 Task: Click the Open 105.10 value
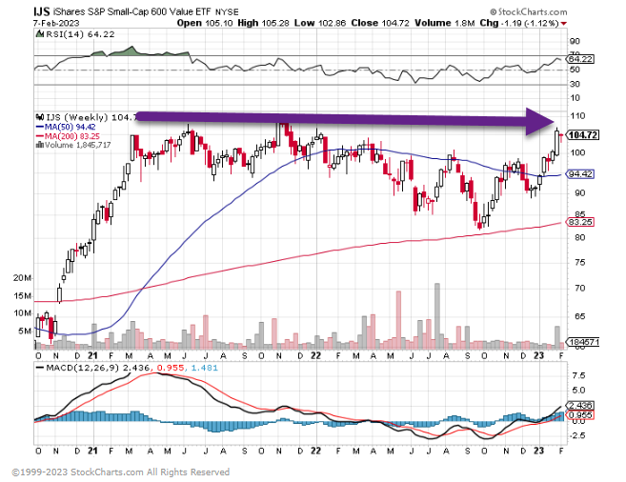coord(205,23)
